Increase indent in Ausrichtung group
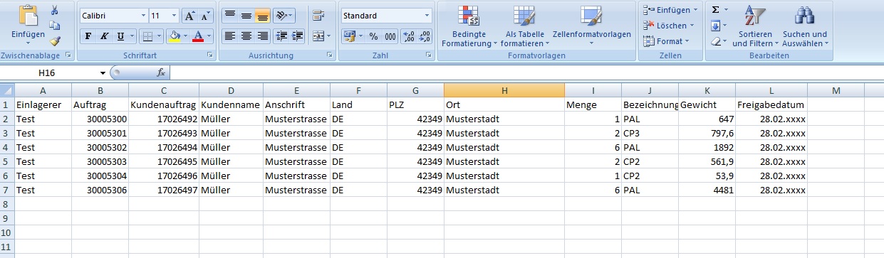Viewport: 884px width, 258px height. point(296,36)
